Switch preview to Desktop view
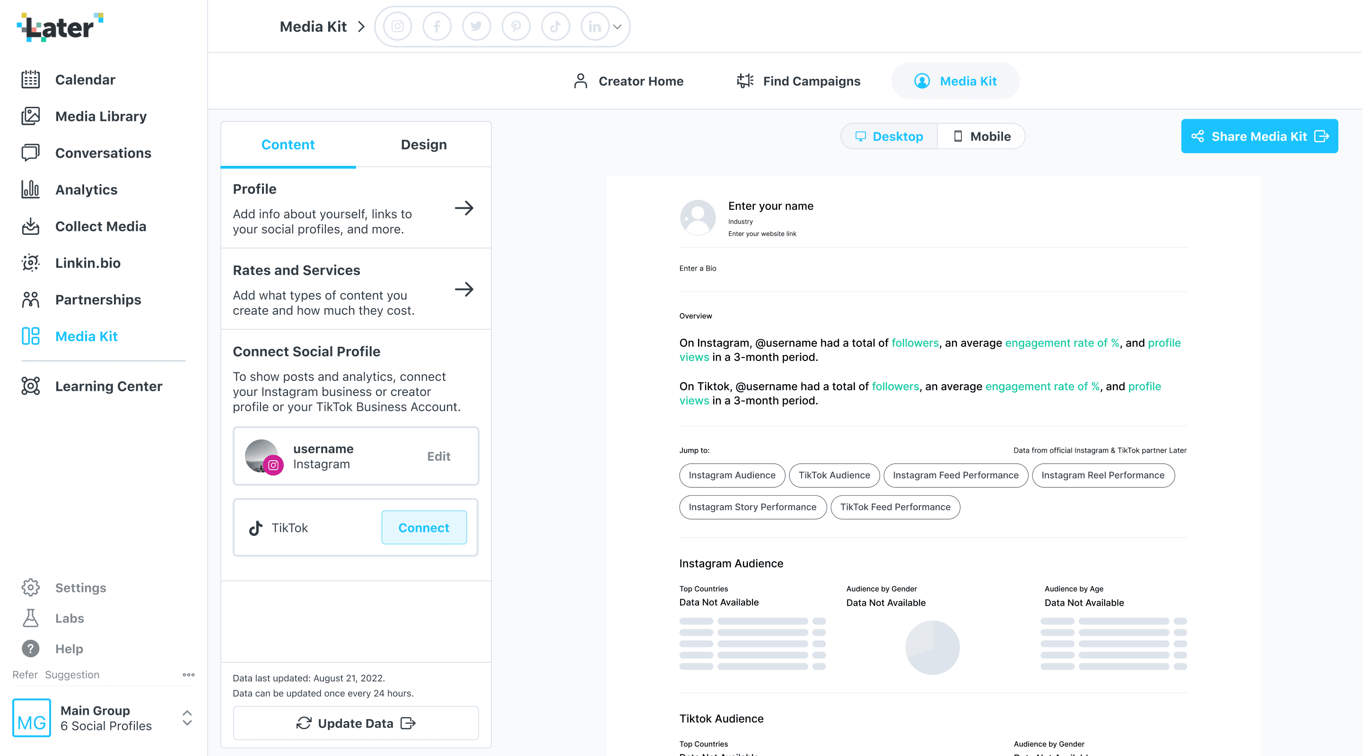This screenshot has height=756, width=1362. (x=889, y=136)
